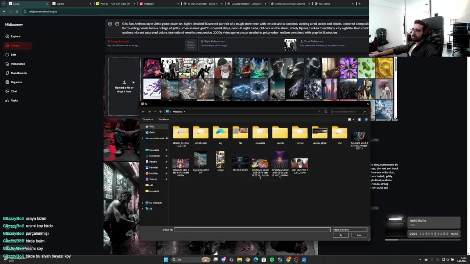Go back in the file dialog
Image resolution: width=470 pixels, height=264 pixels.
(143, 111)
